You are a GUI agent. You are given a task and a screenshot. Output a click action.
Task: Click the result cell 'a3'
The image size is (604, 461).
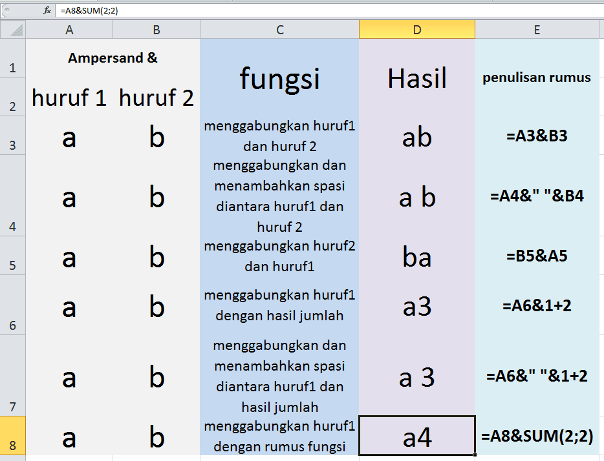point(417,305)
